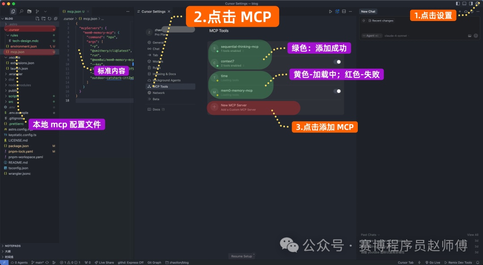Expand the dist folder
483x265 pixels.
(6, 80)
